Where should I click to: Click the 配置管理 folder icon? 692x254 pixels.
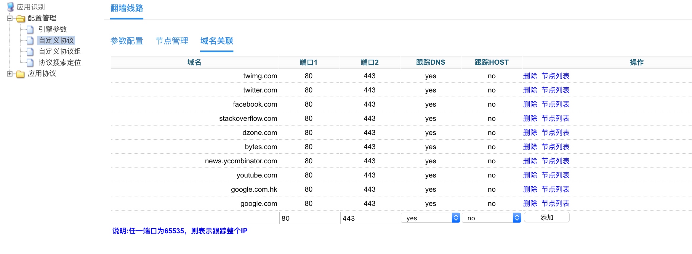point(20,19)
